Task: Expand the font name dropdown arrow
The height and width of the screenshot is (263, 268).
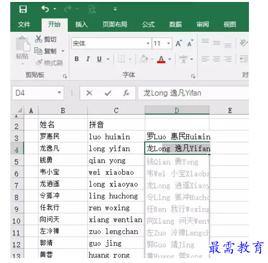Action: click(148, 43)
